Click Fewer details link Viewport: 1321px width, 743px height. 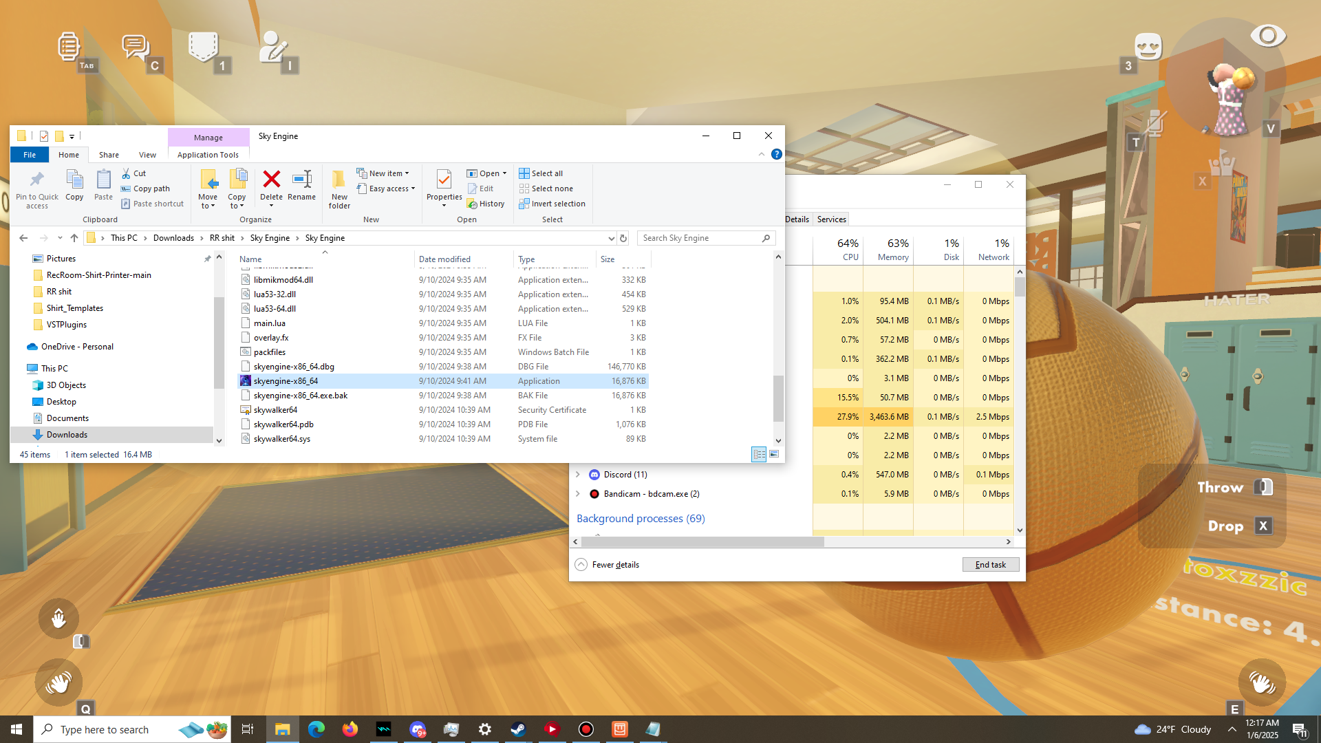[x=615, y=565]
